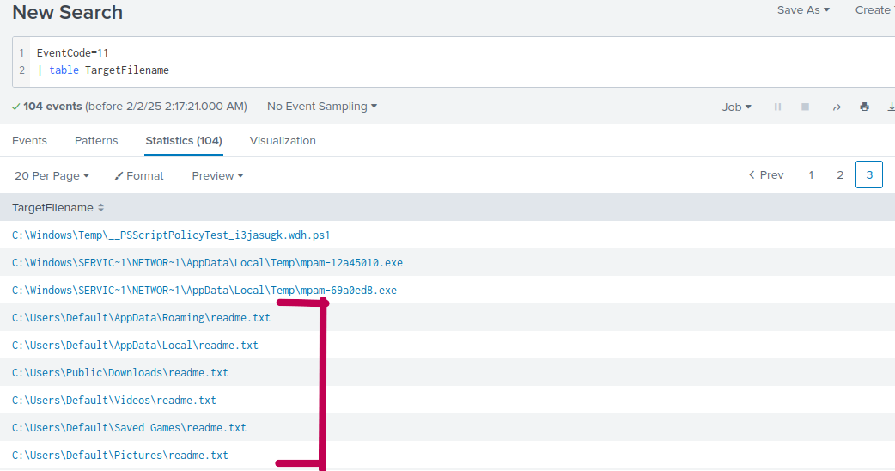
Task: Print the search results
Action: [x=865, y=107]
